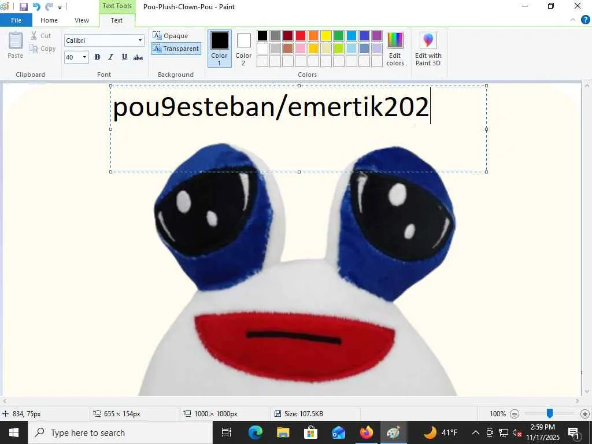Click Edit with Paint 3D button
Screen dimensions: 592x444
(428, 49)
